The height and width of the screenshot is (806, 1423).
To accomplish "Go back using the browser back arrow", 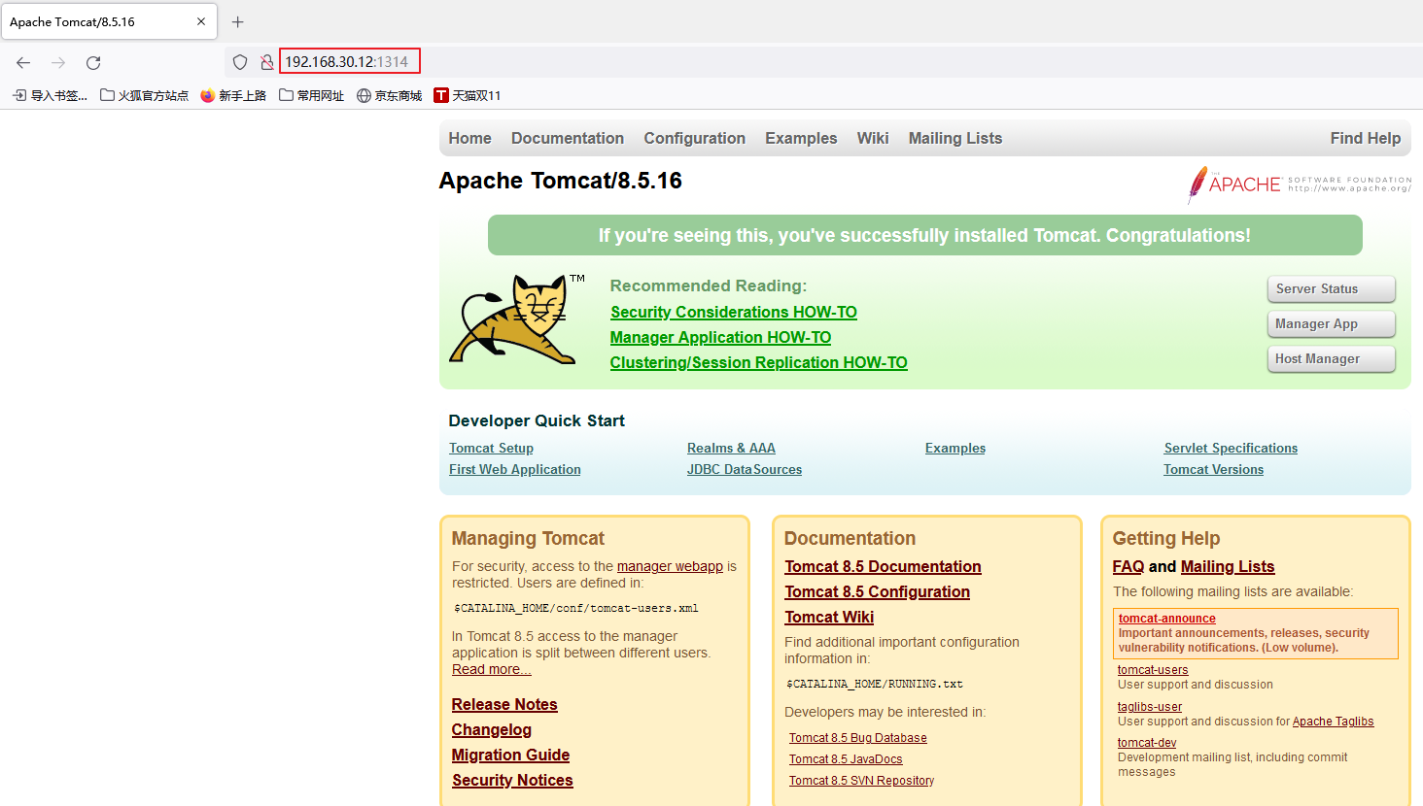I will pyautogui.click(x=23, y=62).
